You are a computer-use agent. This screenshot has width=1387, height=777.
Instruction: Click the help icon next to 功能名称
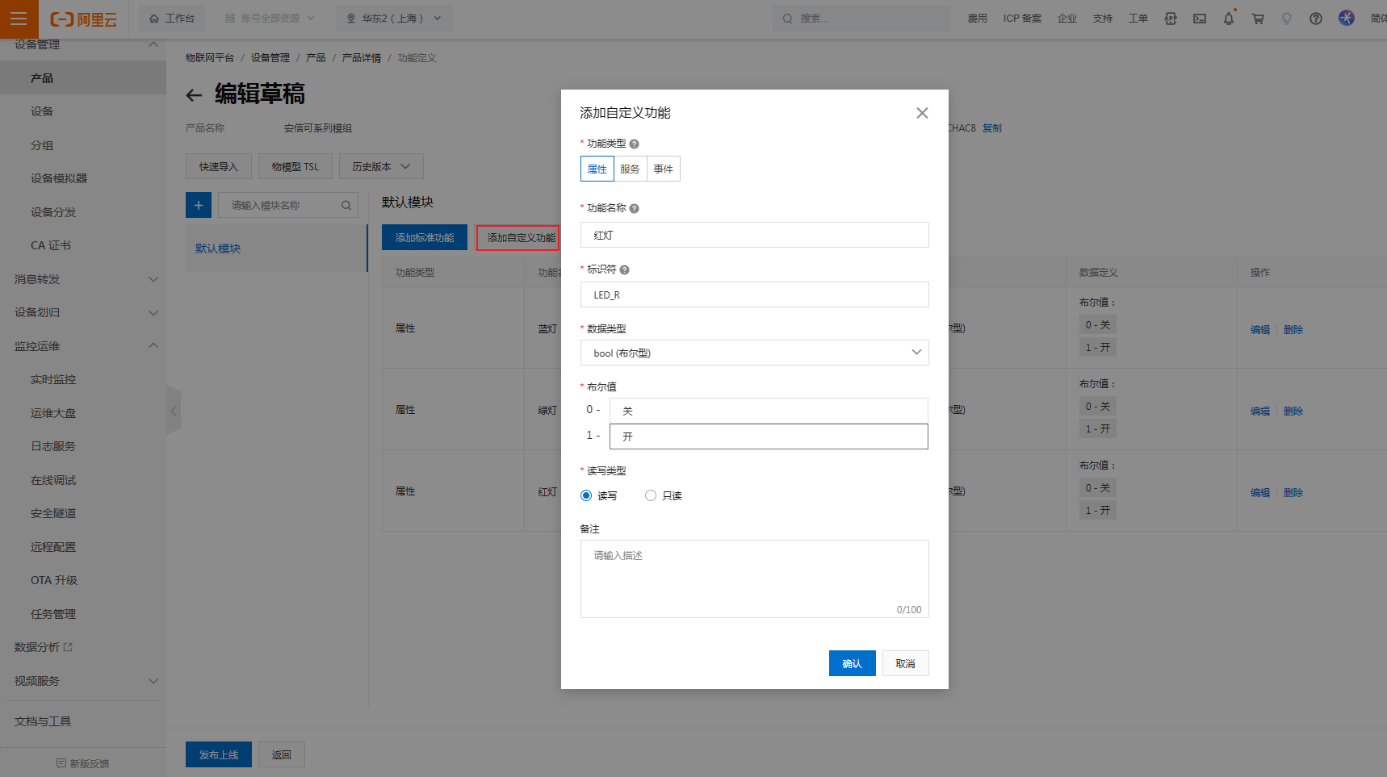tap(634, 208)
